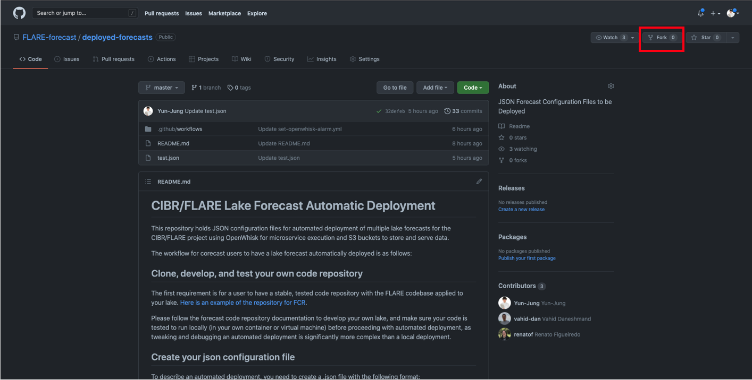Screen dimensions: 752x380
Task: Follow the example repository for FCR link
Action: (x=243, y=303)
